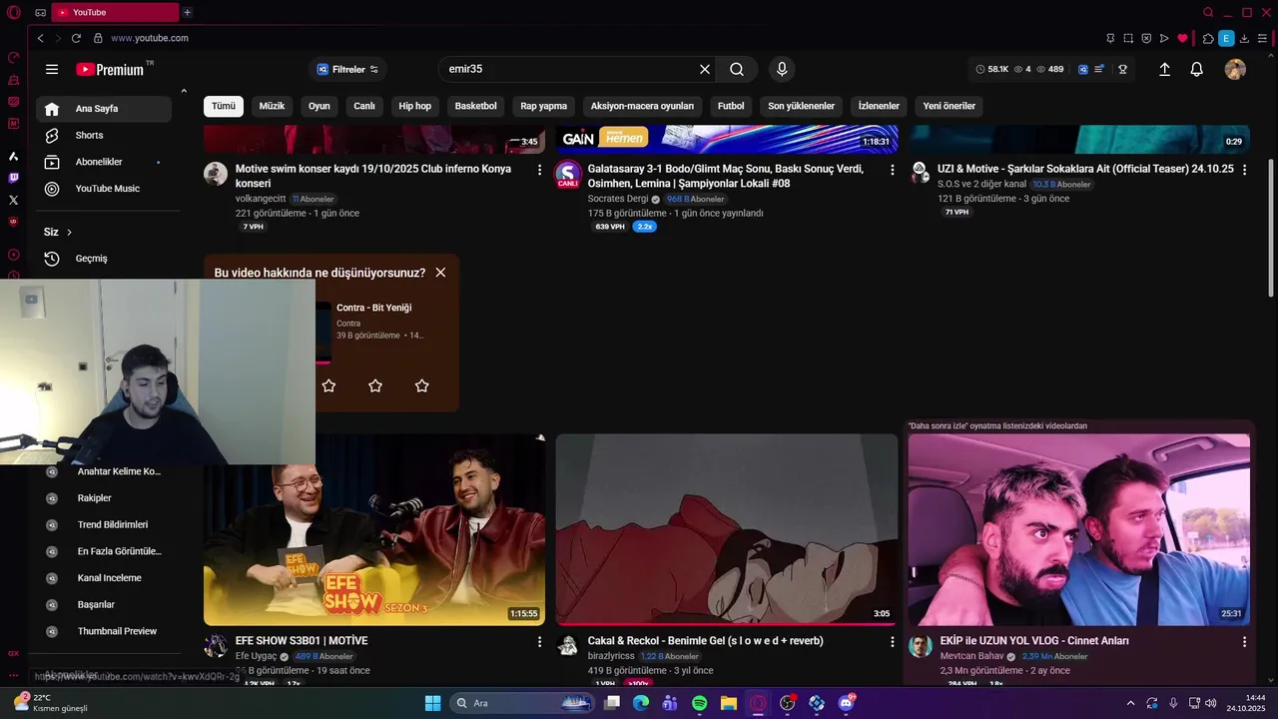The height and width of the screenshot is (719, 1278).
Task: Clear the search box text
Action: pos(705,69)
